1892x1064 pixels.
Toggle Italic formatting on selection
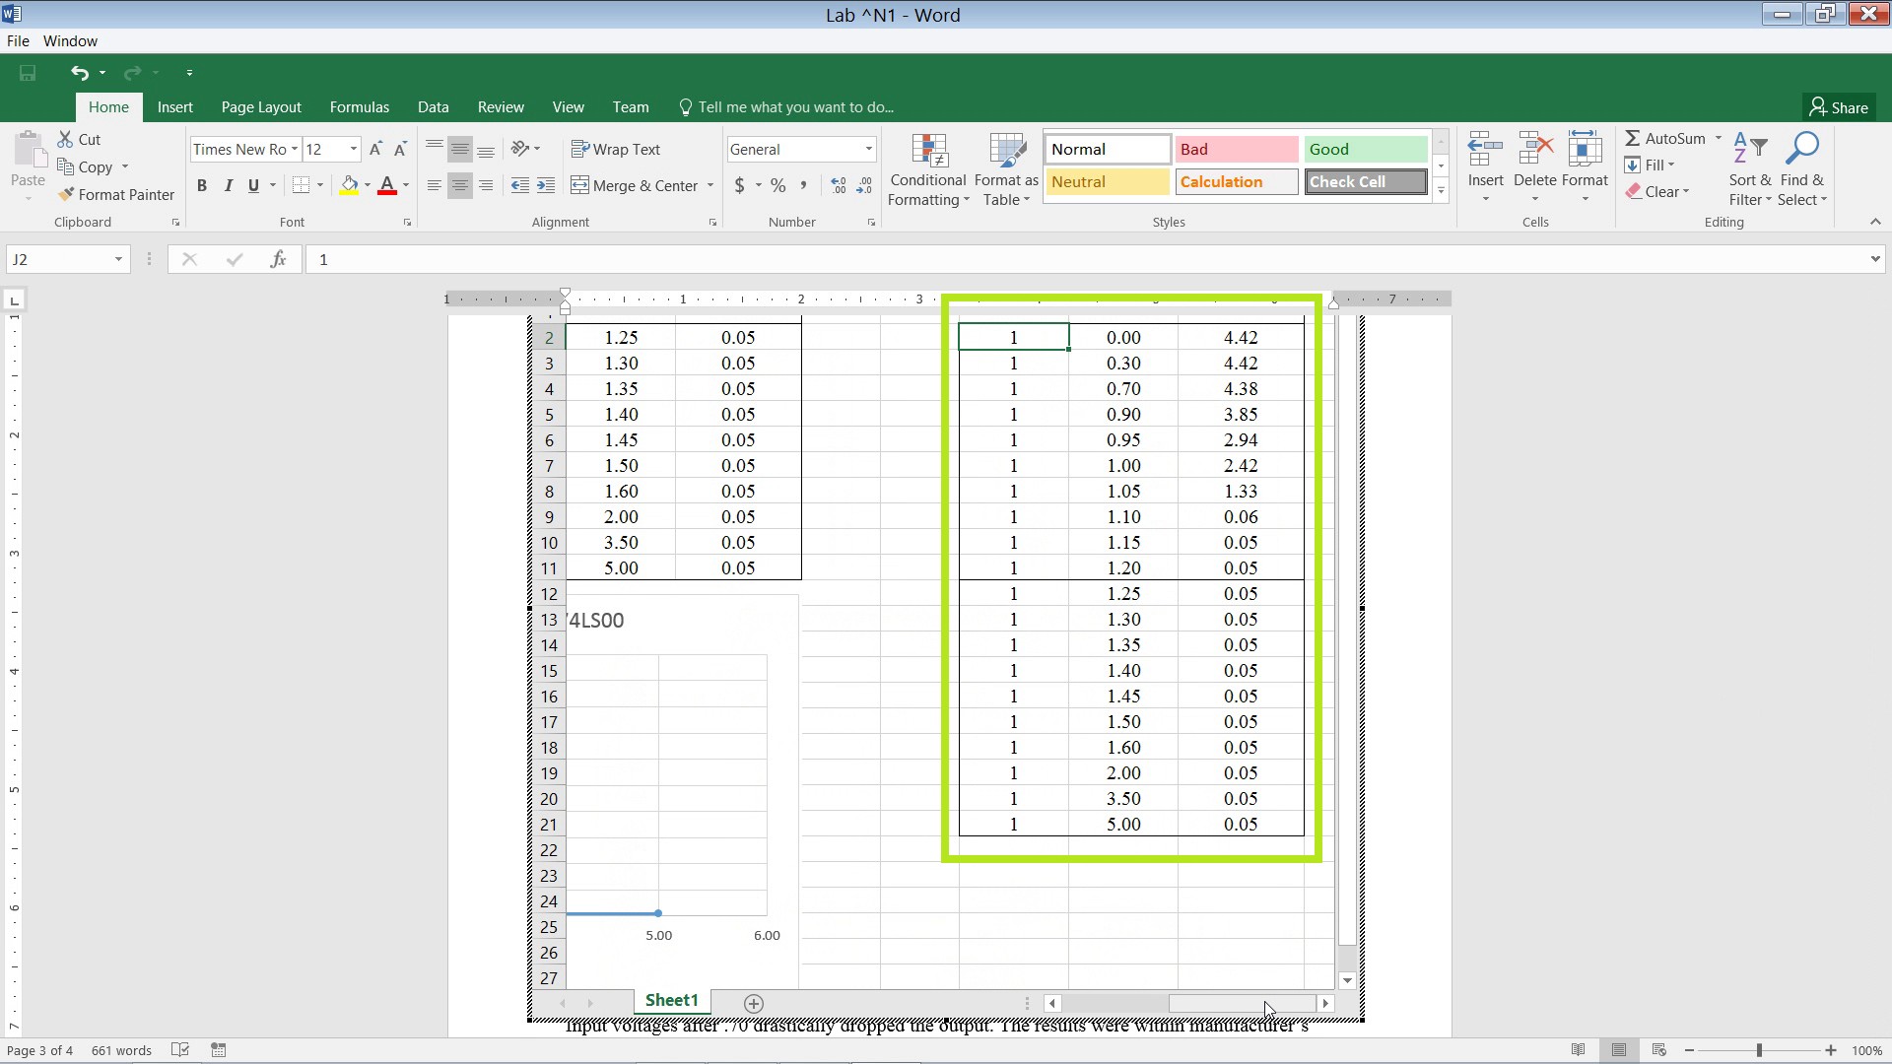tap(228, 186)
